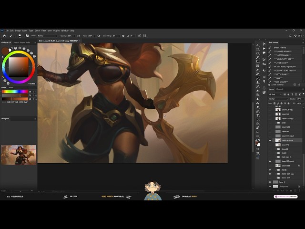Hide the BACKY NEW copy group
The image size is (305, 229).
coord(270,174)
